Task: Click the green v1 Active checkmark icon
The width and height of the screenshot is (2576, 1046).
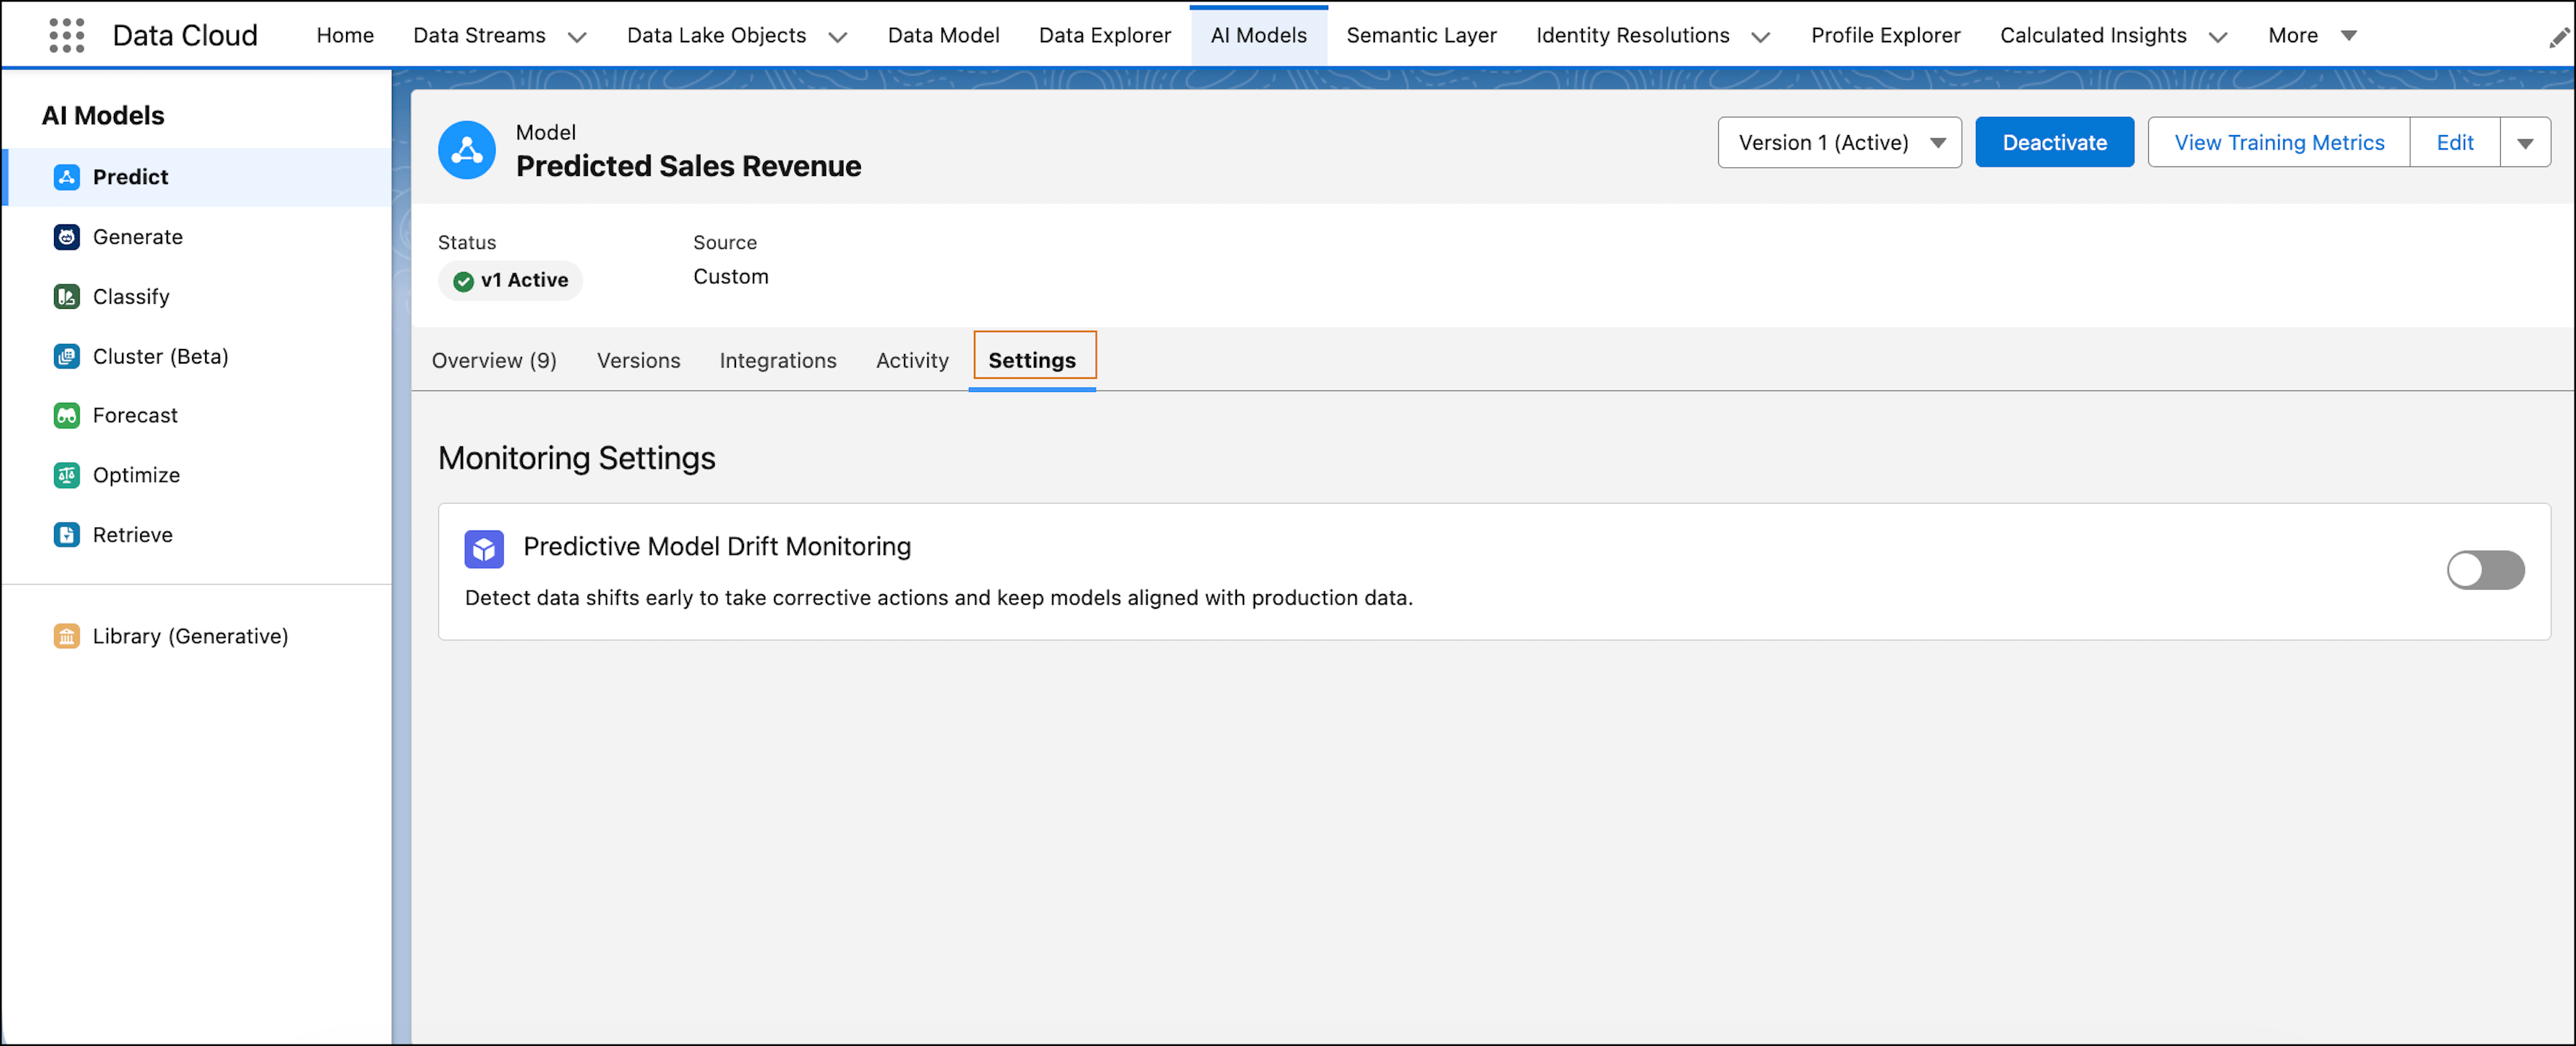Action: [463, 281]
